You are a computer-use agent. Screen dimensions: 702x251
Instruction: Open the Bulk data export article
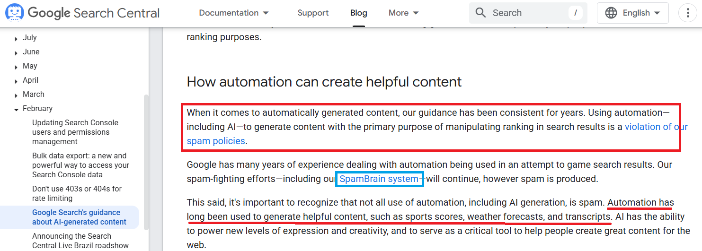coord(80,165)
